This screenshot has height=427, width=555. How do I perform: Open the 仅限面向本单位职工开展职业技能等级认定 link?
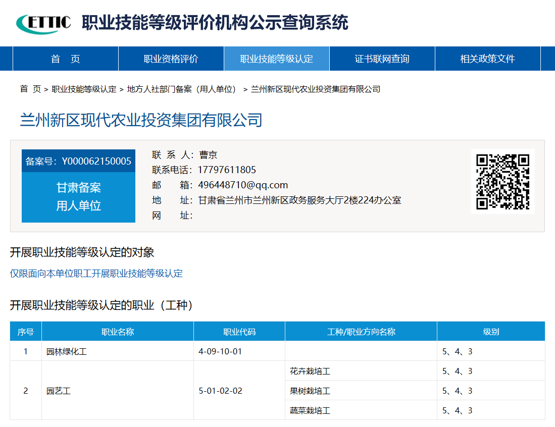[x=96, y=274]
